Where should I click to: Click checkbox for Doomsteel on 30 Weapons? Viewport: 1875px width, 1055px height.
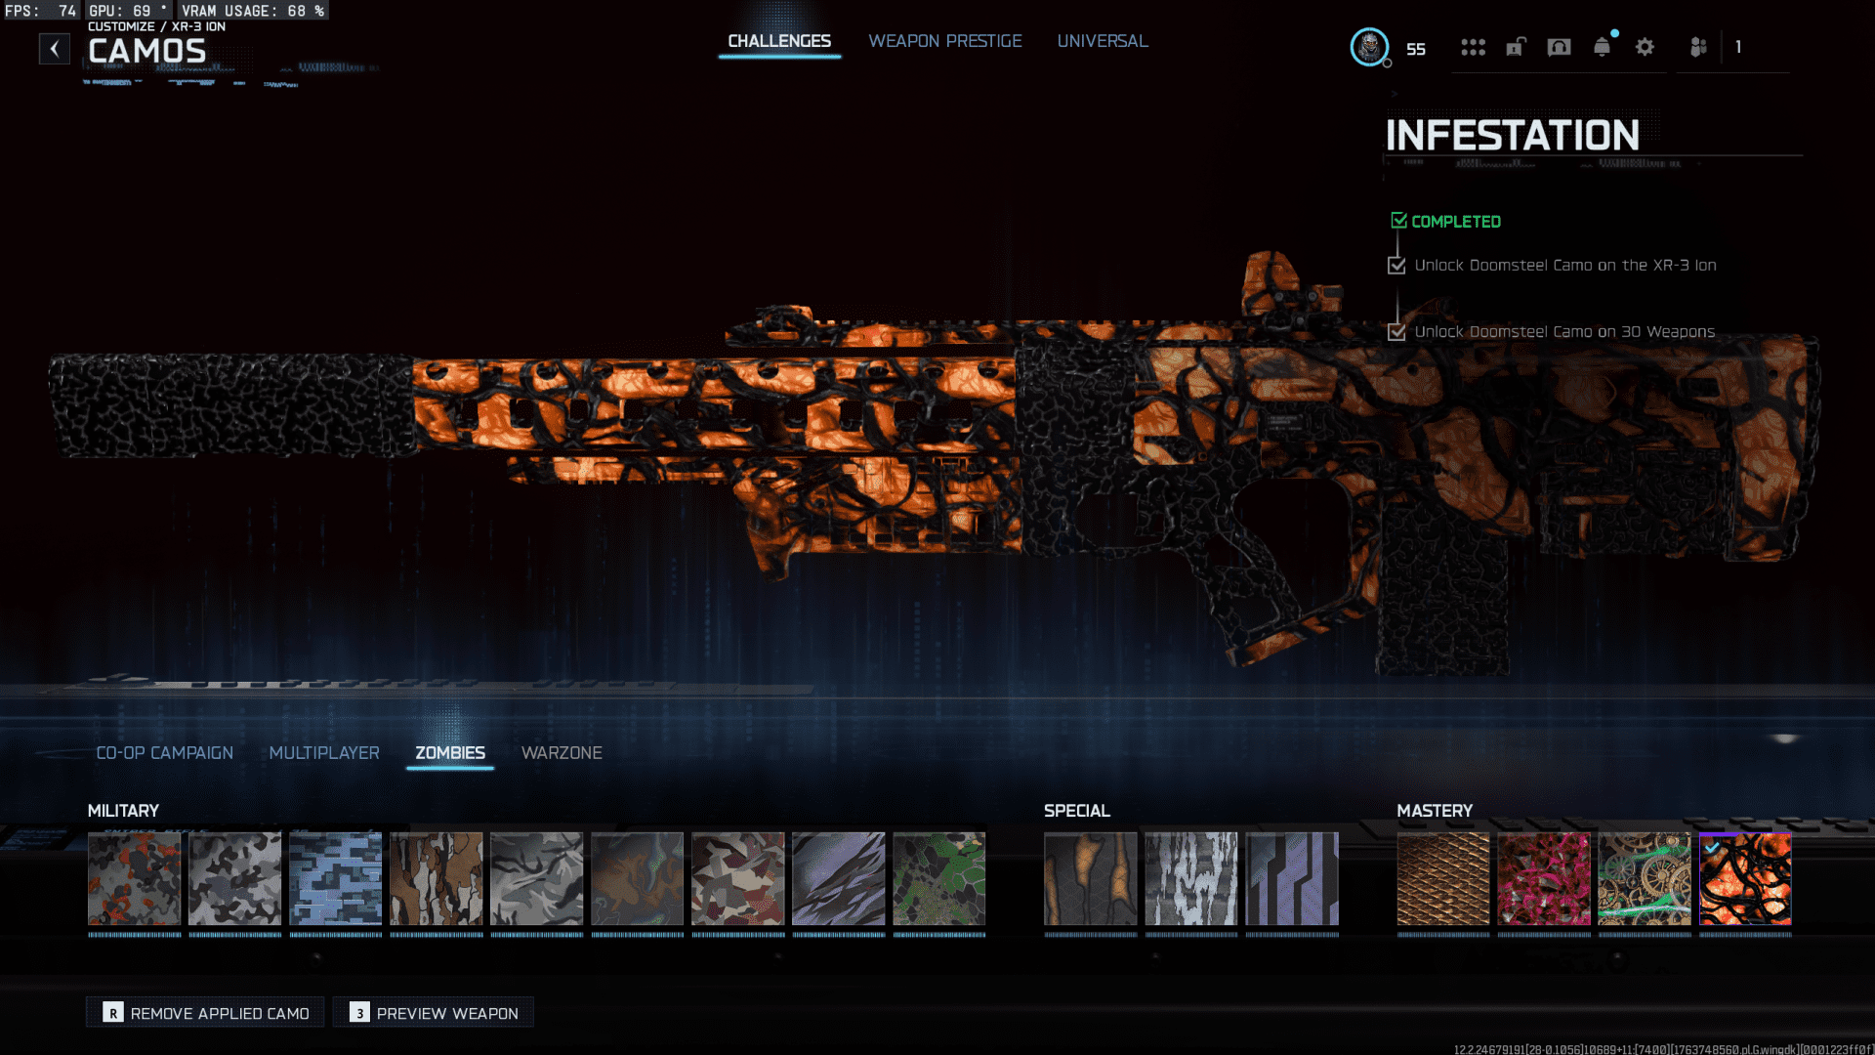[x=1396, y=332]
